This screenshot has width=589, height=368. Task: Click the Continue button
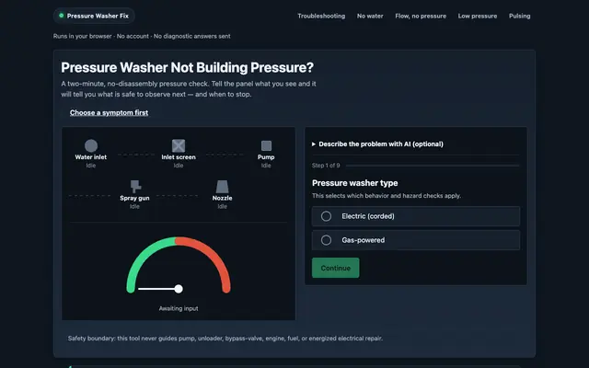(335, 268)
